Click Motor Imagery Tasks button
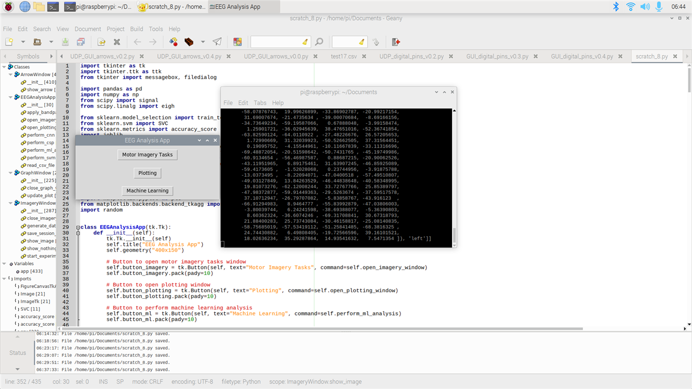Viewport: 692px width, 389px height. pos(147,155)
